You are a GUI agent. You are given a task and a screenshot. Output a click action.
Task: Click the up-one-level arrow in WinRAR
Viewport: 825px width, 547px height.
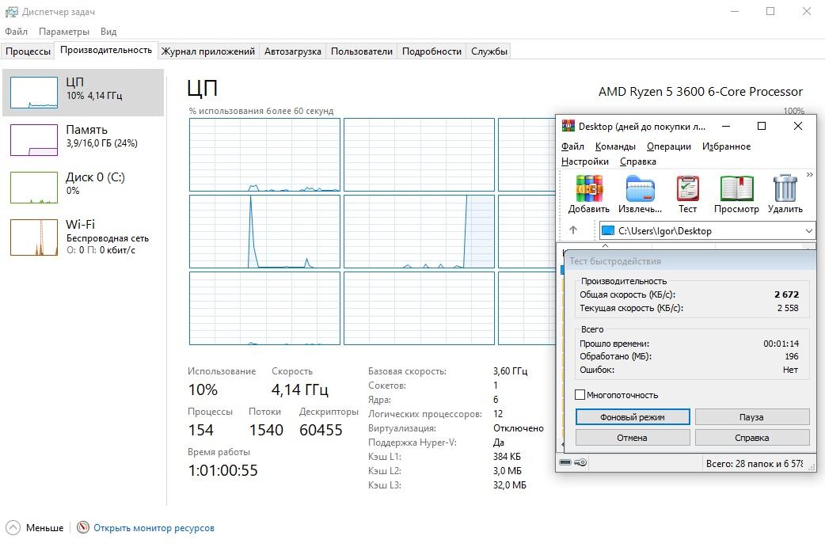point(573,230)
